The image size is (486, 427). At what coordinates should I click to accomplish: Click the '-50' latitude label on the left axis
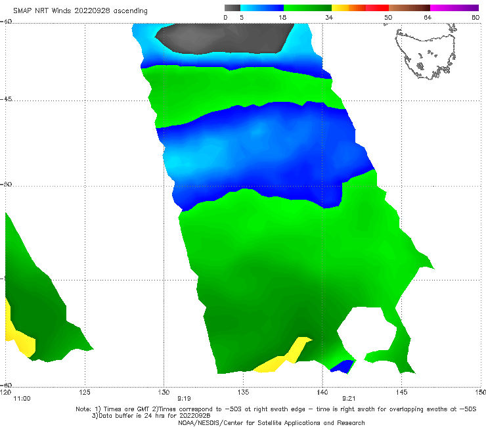click(6, 184)
